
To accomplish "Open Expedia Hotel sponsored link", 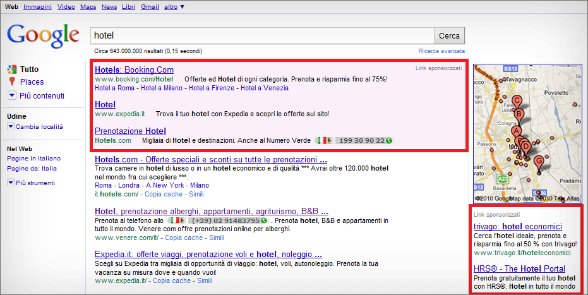I will (105, 105).
